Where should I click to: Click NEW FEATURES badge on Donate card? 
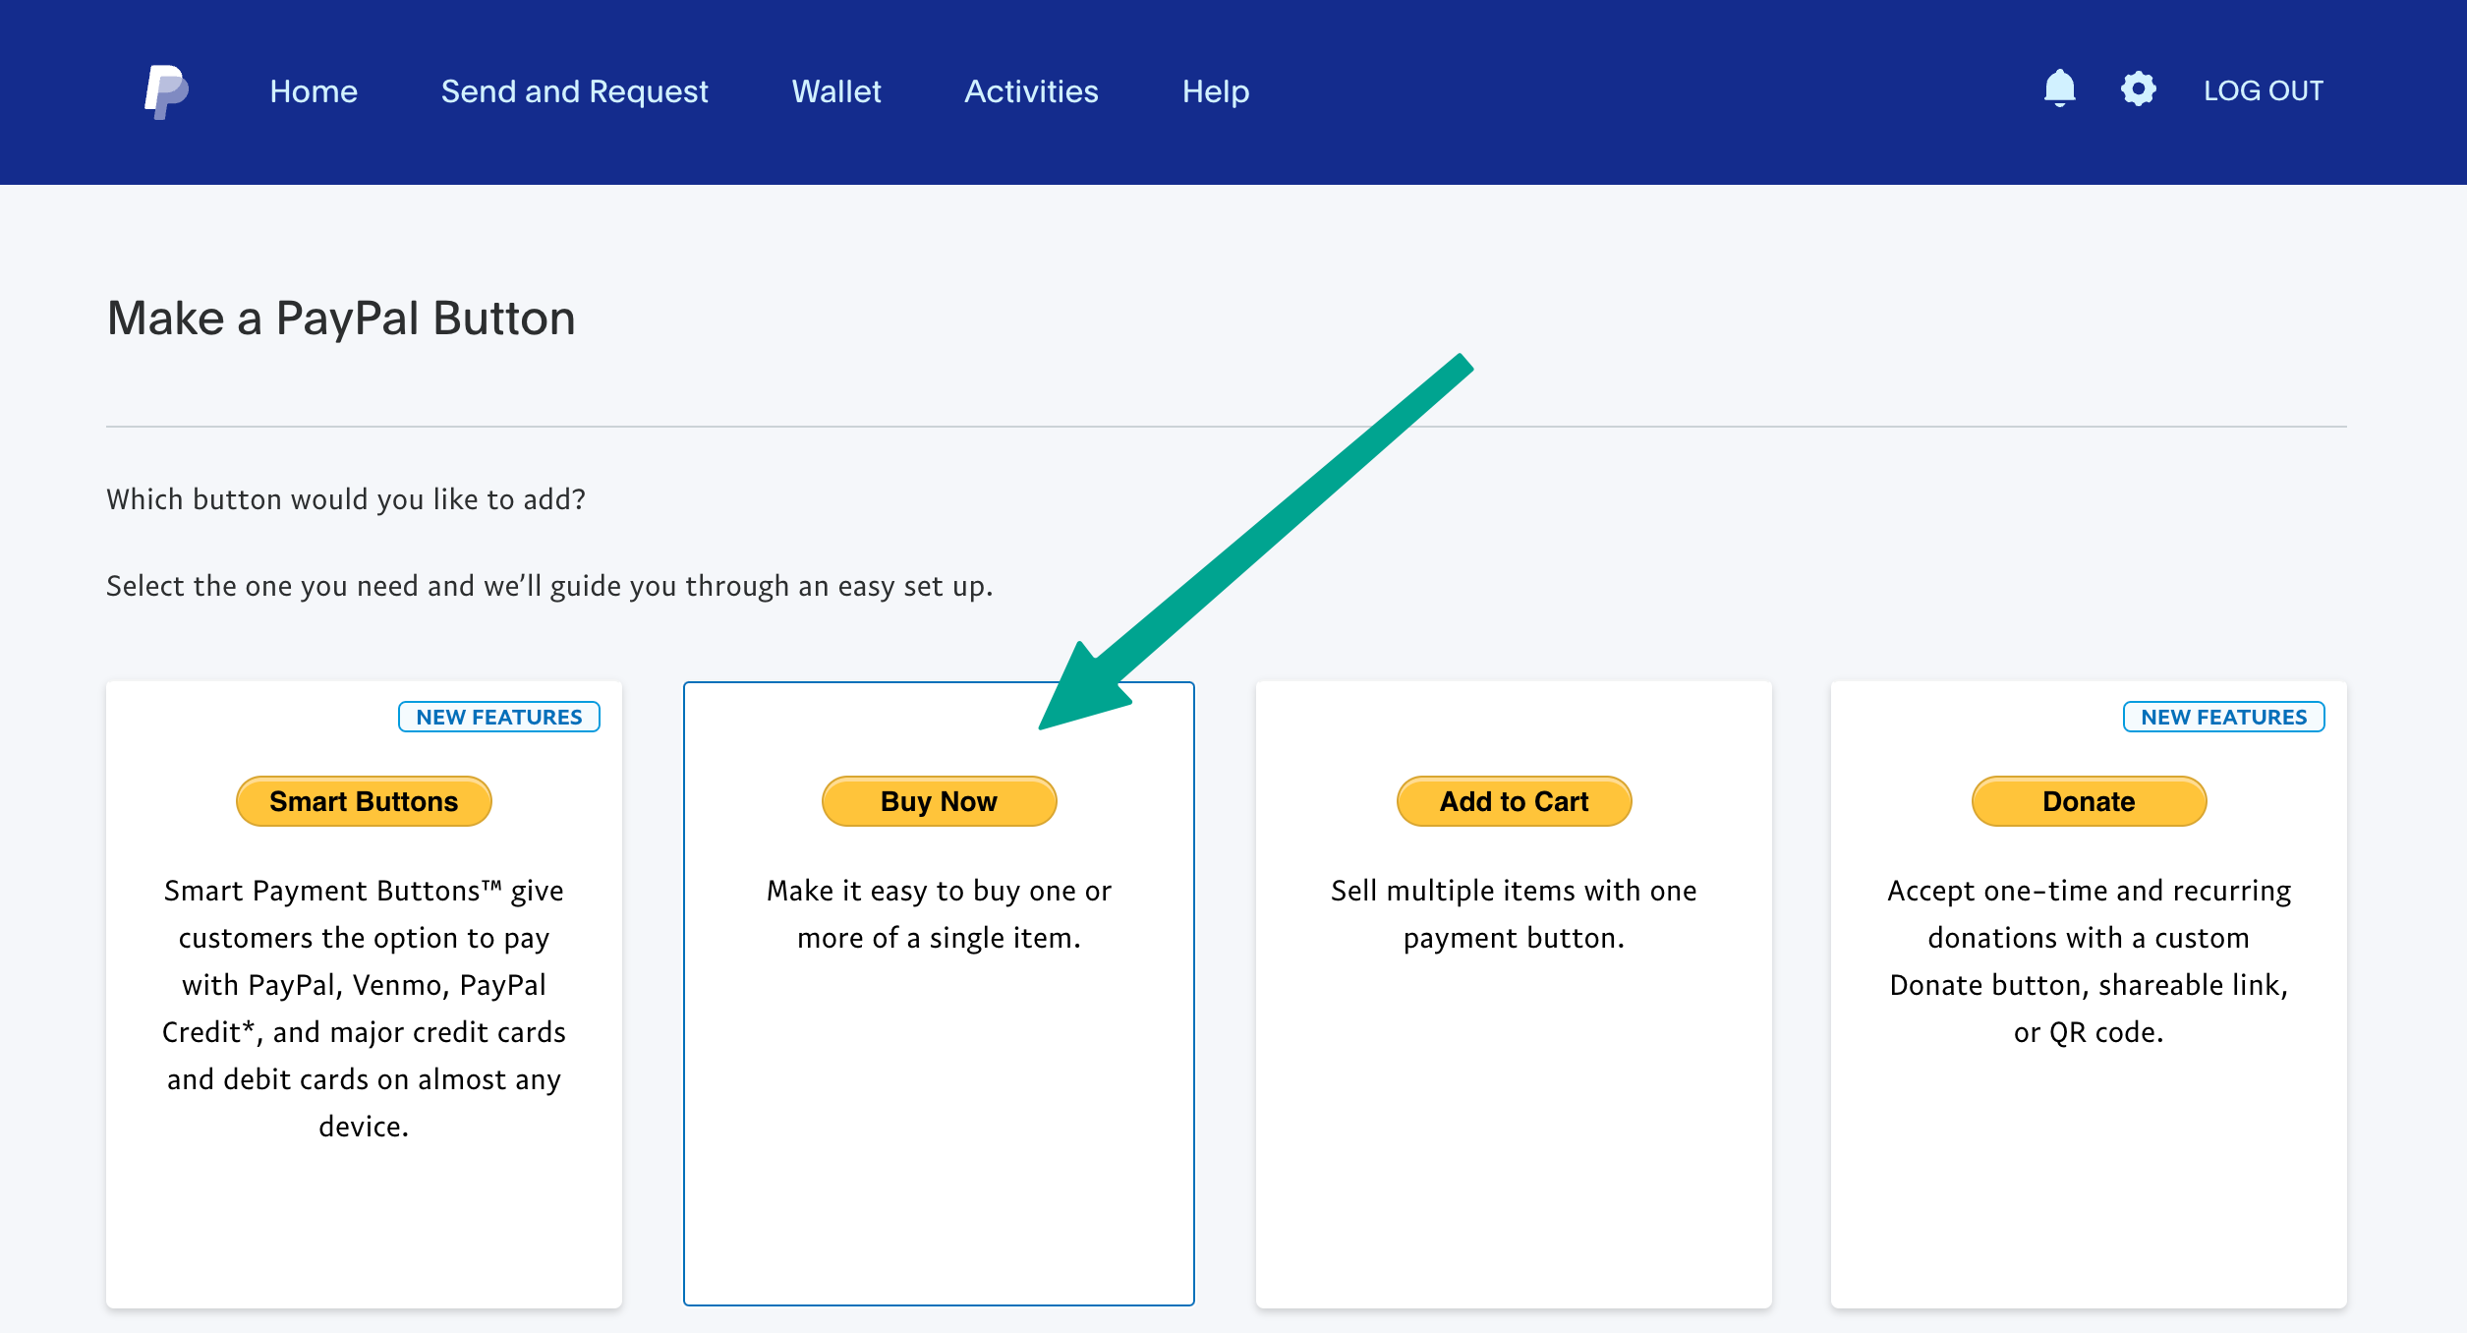click(2223, 717)
